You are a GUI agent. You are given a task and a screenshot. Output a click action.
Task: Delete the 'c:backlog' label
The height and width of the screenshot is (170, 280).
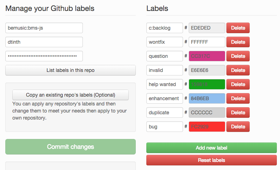(238, 28)
